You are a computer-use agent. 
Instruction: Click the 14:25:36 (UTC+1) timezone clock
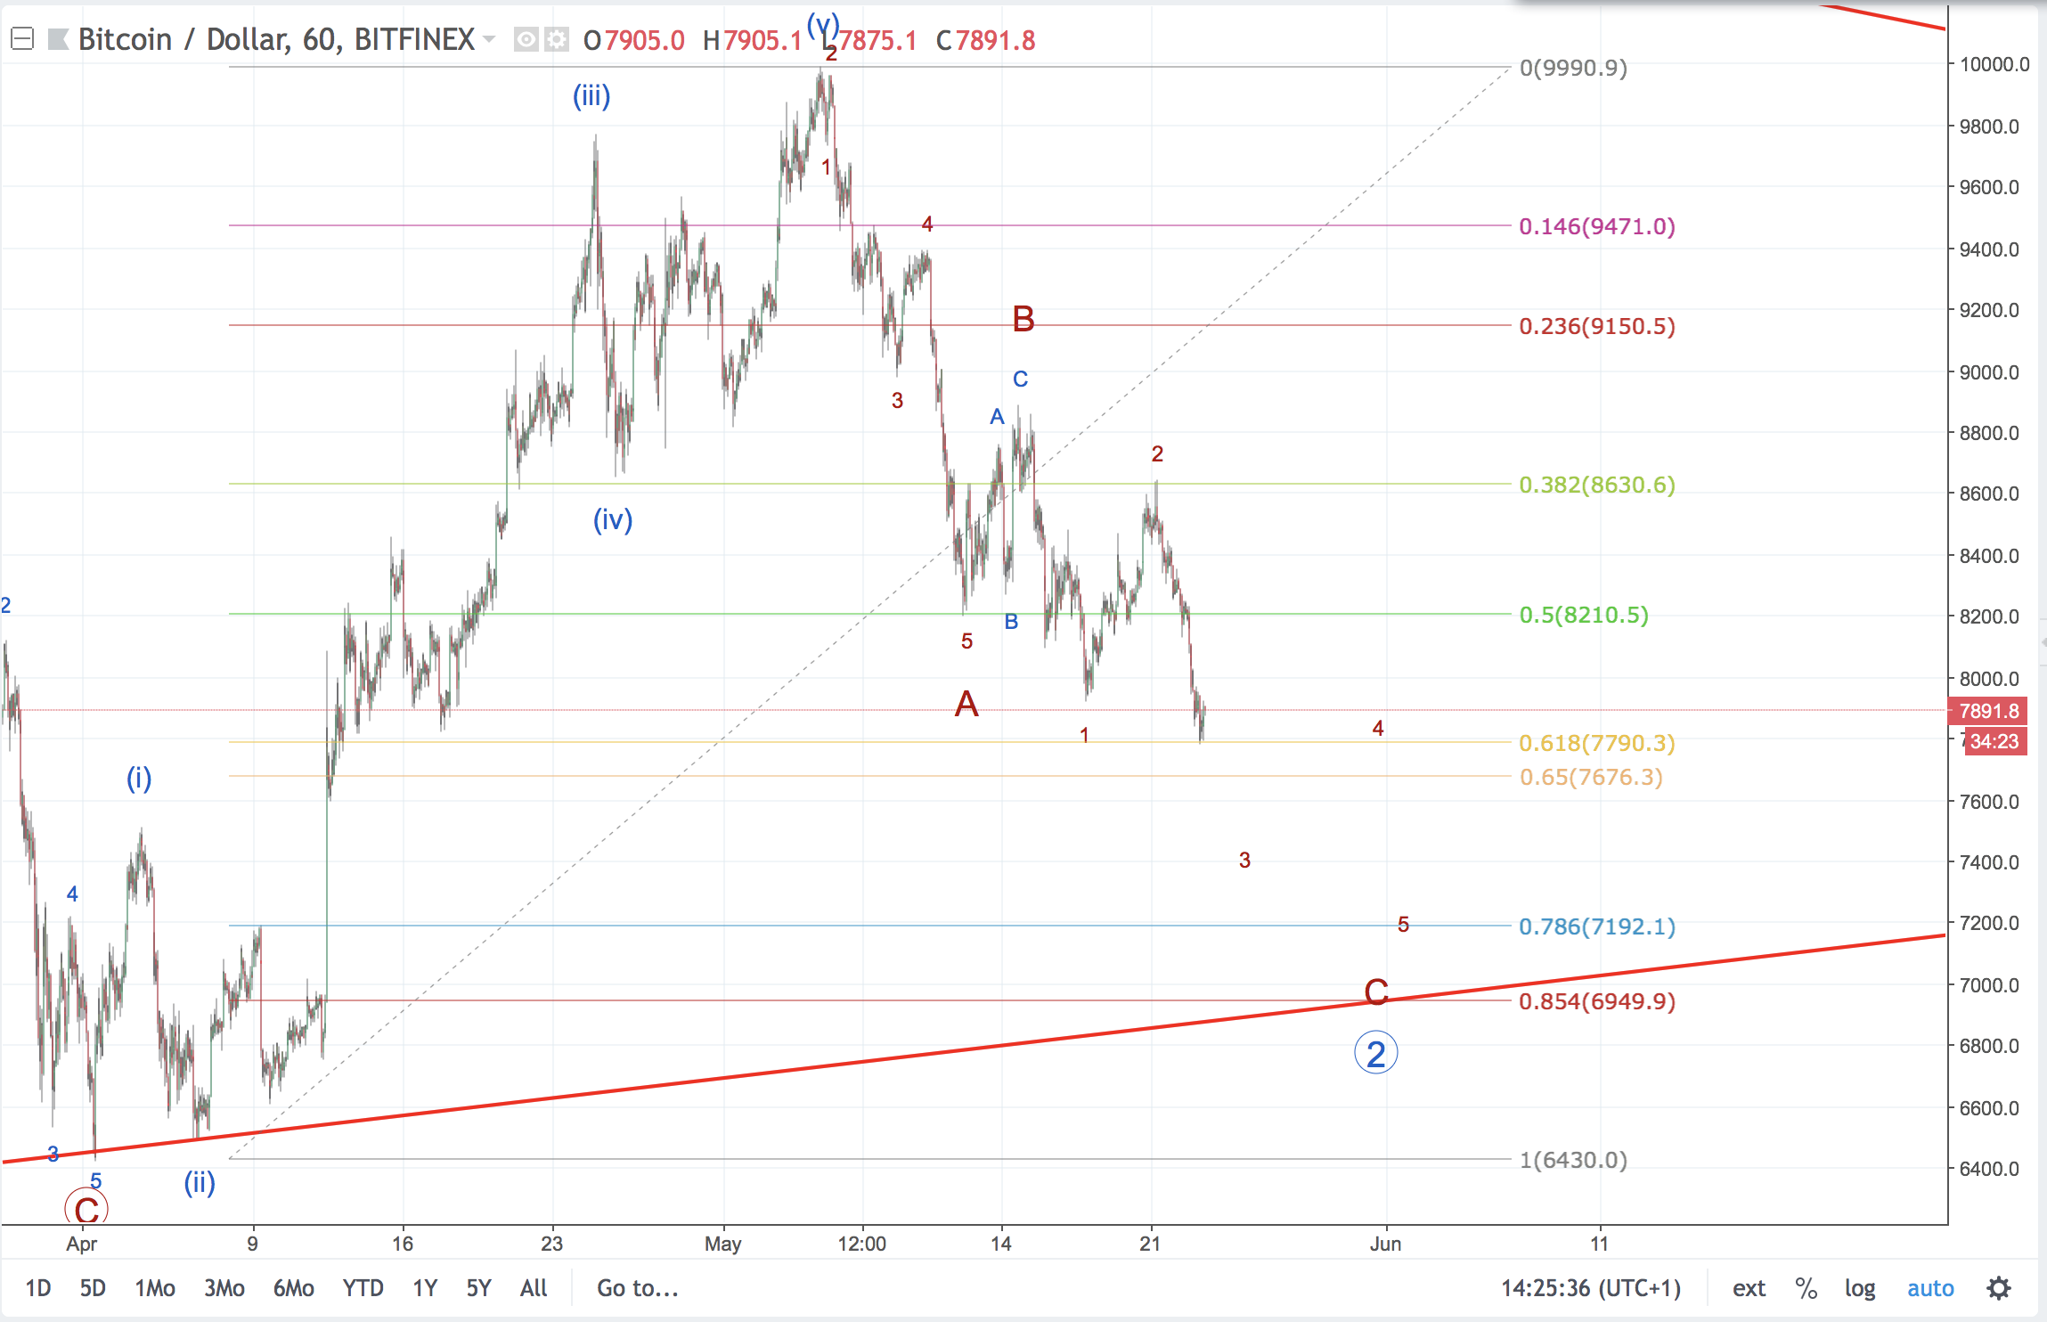pyautogui.click(x=1591, y=1288)
